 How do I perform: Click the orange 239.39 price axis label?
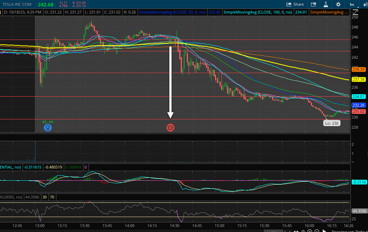coord(358,69)
